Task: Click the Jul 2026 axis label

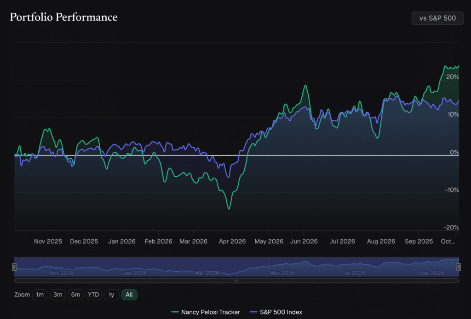Action: [342, 241]
